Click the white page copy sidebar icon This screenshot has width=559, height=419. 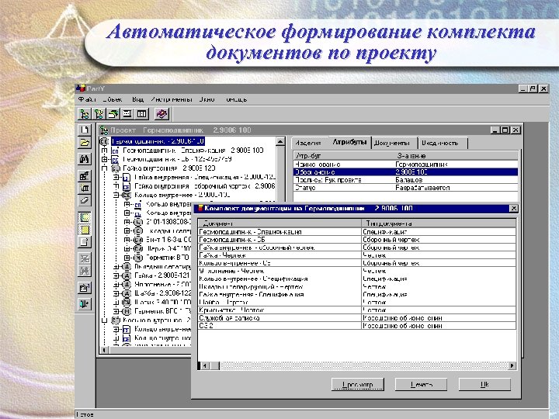click(84, 242)
